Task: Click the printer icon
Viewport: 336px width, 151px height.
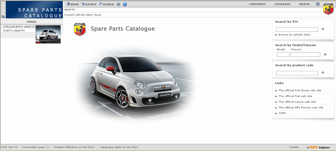Action: pos(118,4)
